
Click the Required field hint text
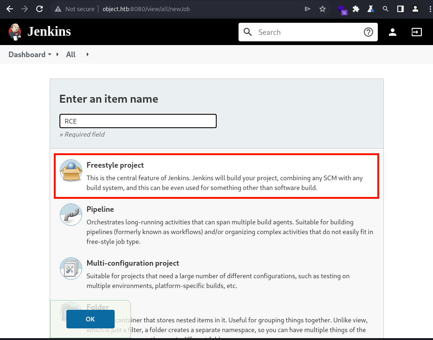pos(82,134)
